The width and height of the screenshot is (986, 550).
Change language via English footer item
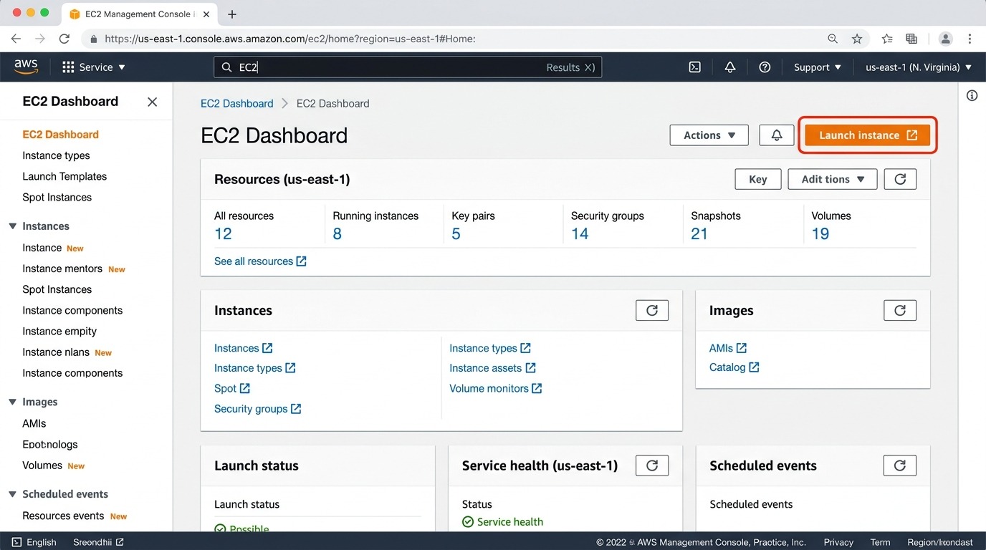tap(34, 542)
